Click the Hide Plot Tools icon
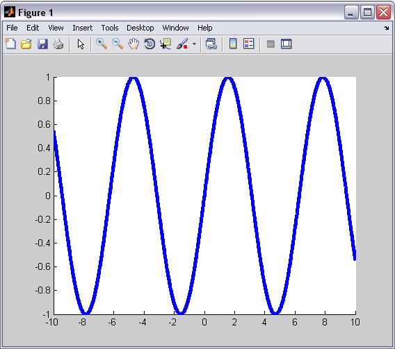395x349 pixels. point(271,44)
